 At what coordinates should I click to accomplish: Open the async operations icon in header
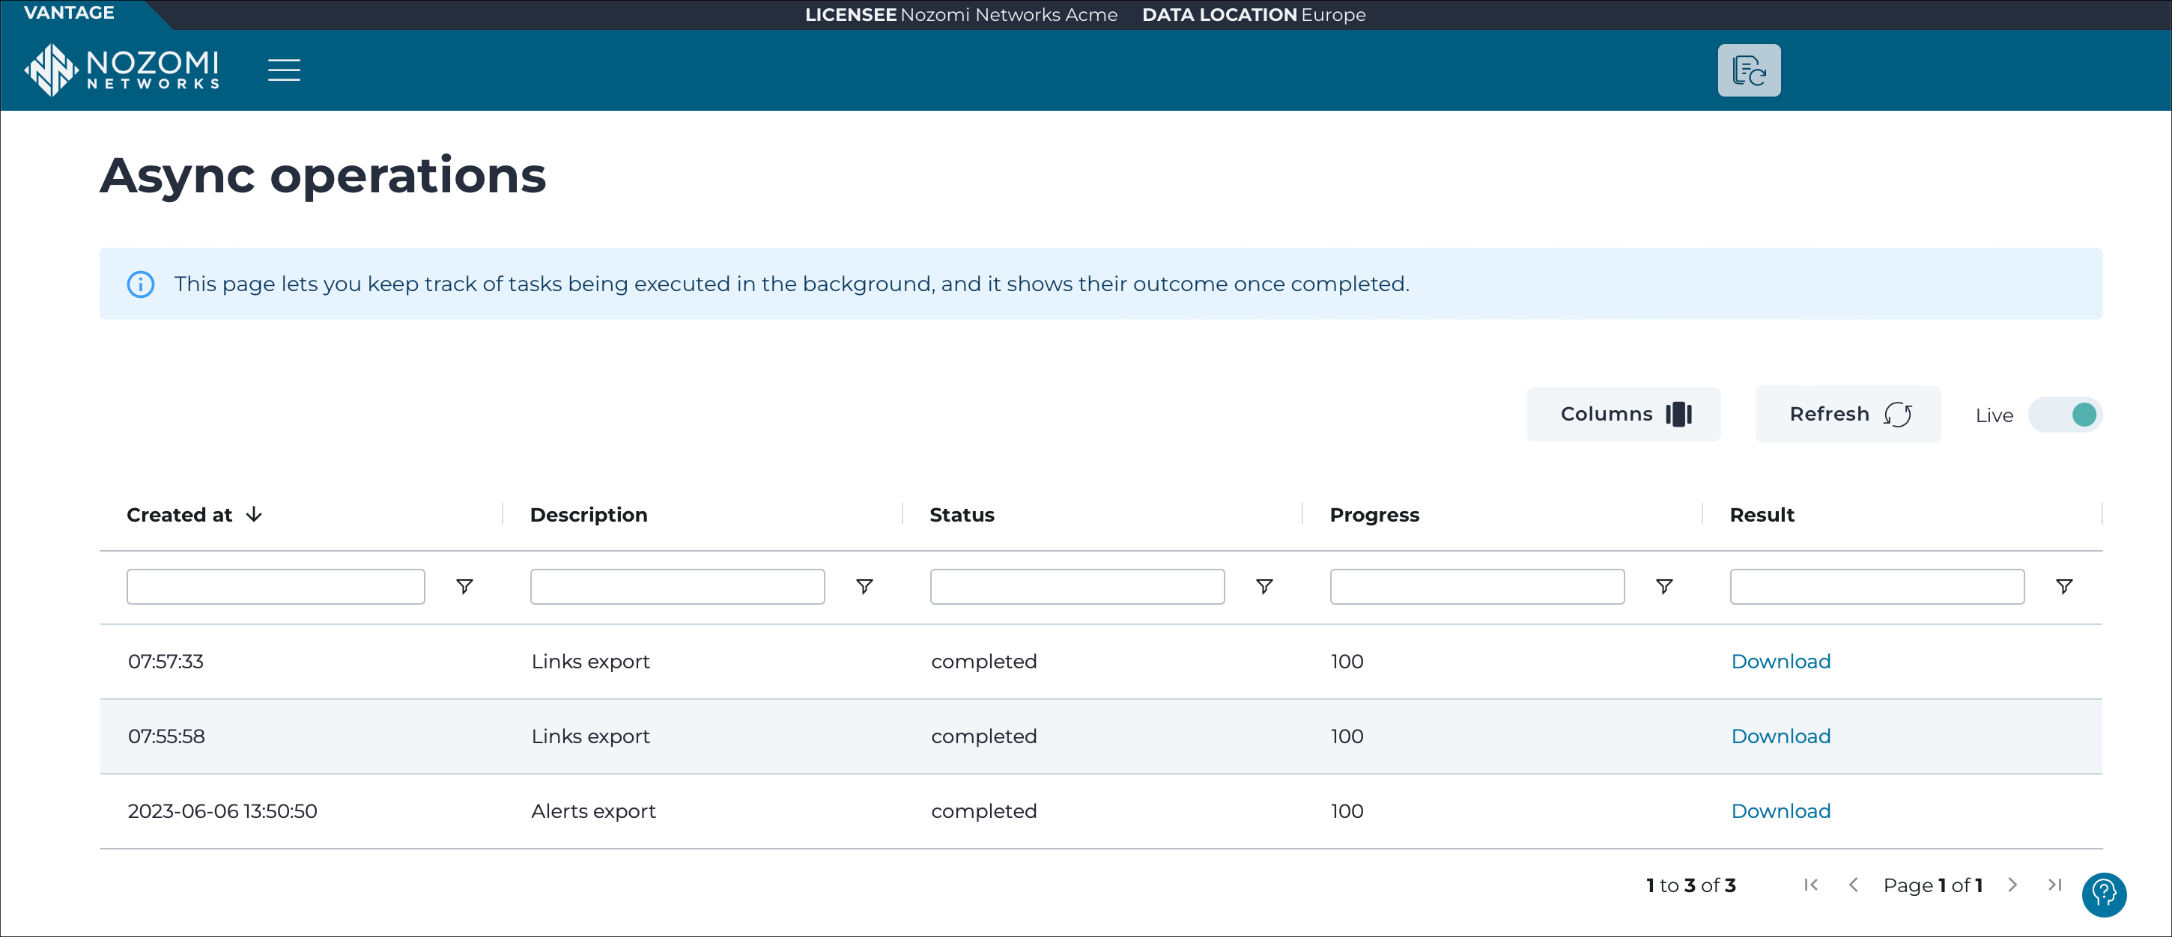[x=1749, y=70]
